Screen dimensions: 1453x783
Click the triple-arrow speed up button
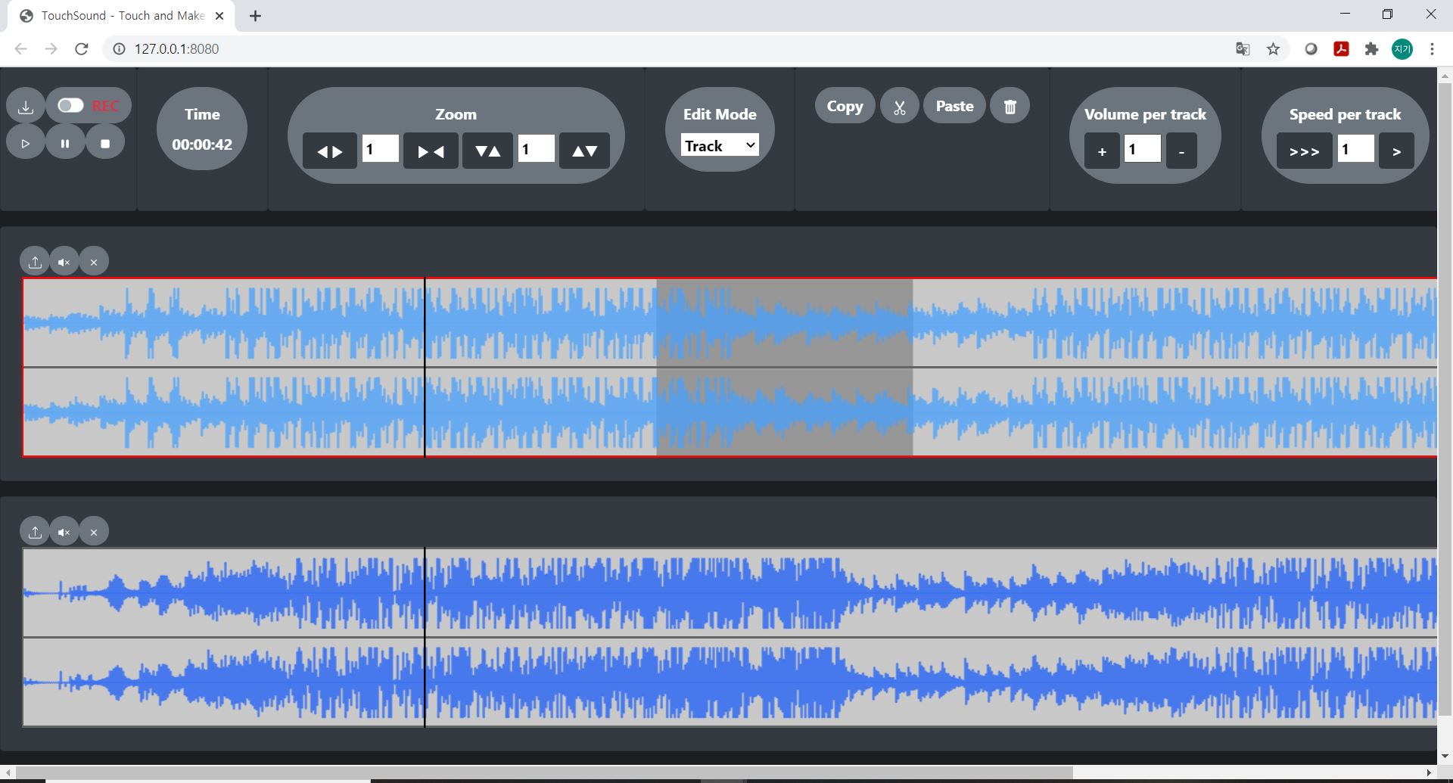(1305, 151)
